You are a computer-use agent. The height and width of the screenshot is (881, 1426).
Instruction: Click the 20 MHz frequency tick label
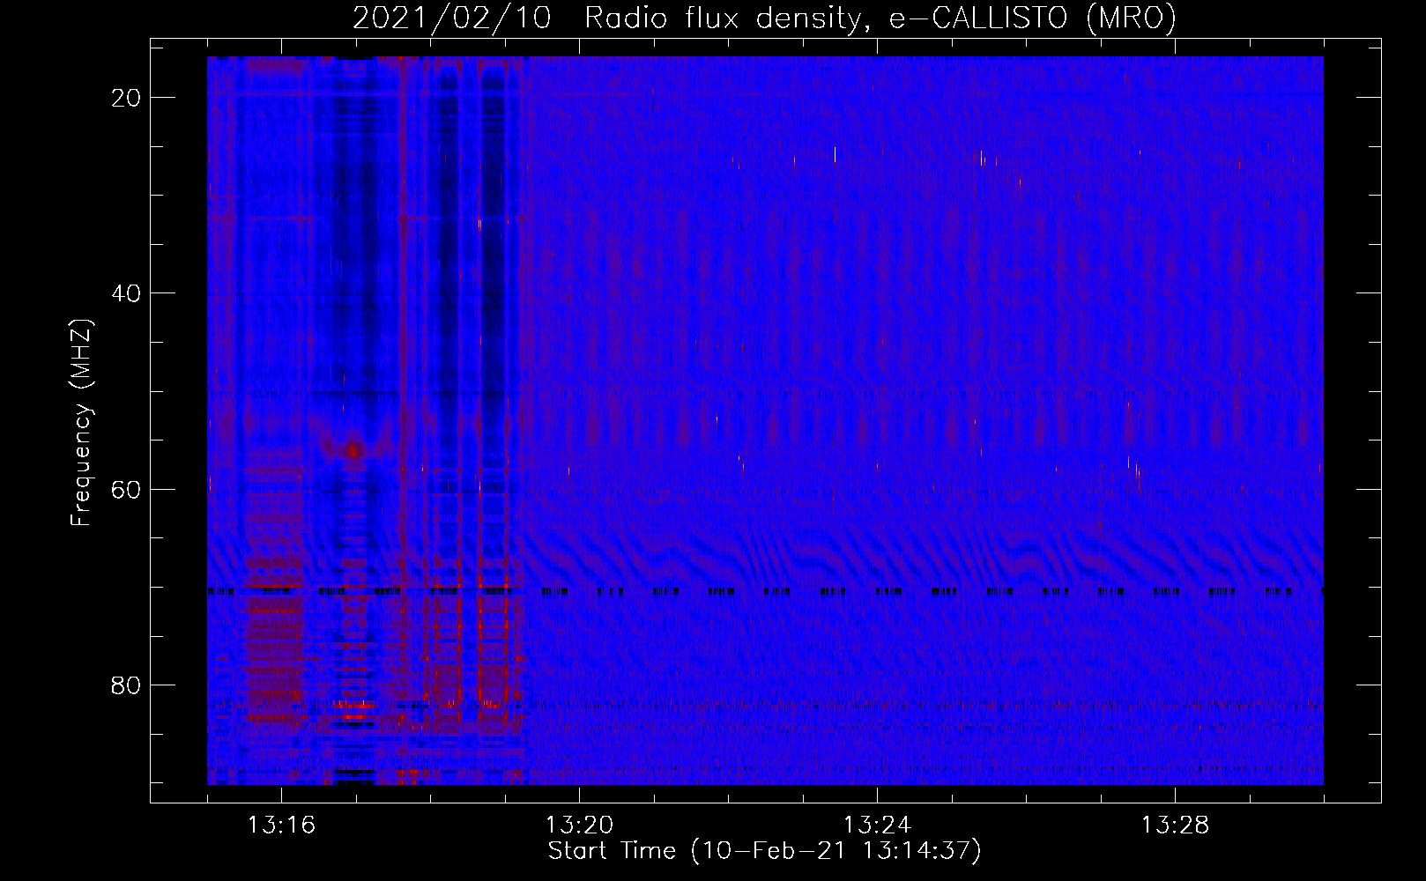click(127, 98)
